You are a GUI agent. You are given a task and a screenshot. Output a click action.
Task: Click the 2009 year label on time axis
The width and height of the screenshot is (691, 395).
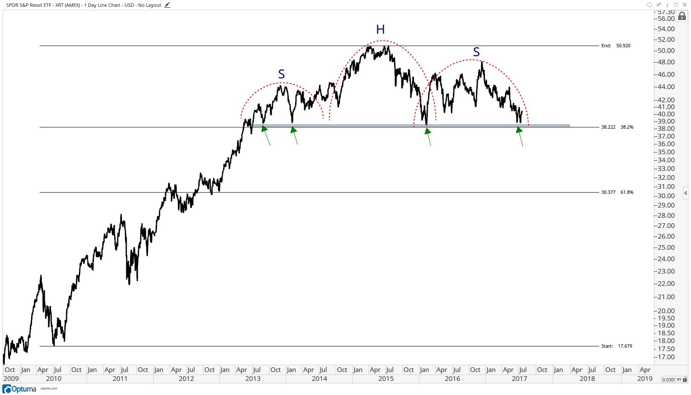coord(11,379)
